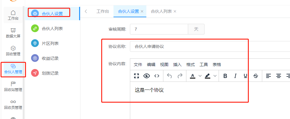Image resolution: width=290 pixels, height=119 pixels.
Task: Click the 审核周期 input field
Action: tap(159, 29)
